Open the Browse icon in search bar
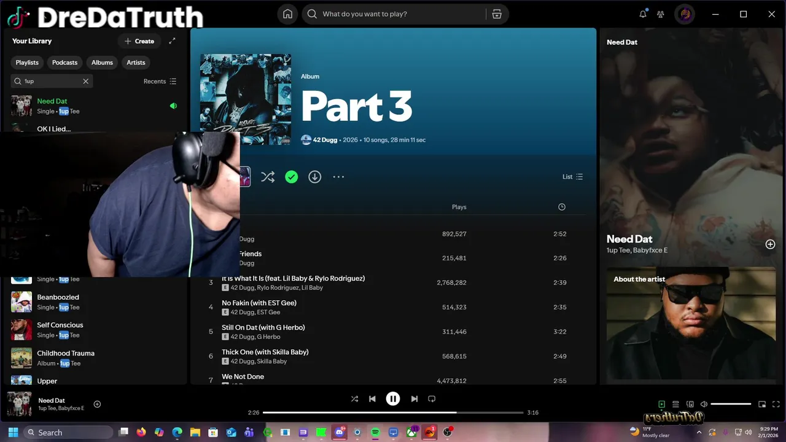This screenshot has width=786, height=442. coord(497,14)
